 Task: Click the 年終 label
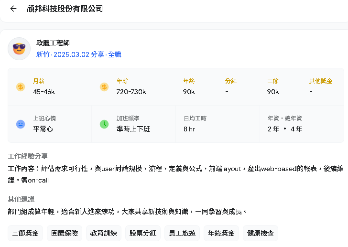189,81
